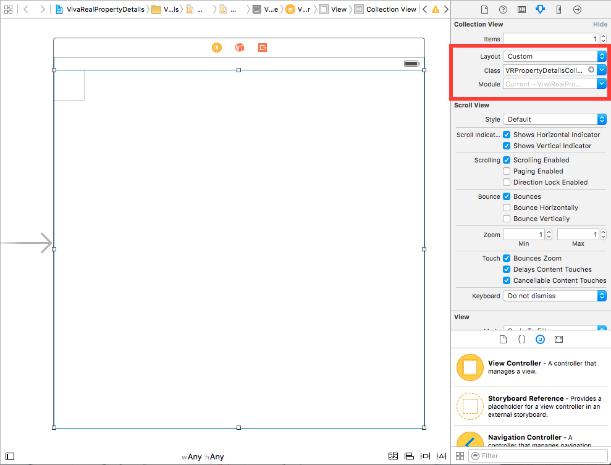Open the File inspector tab
611x465 pixels.
pos(484,10)
